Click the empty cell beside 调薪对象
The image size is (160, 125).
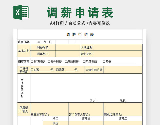(68, 47)
